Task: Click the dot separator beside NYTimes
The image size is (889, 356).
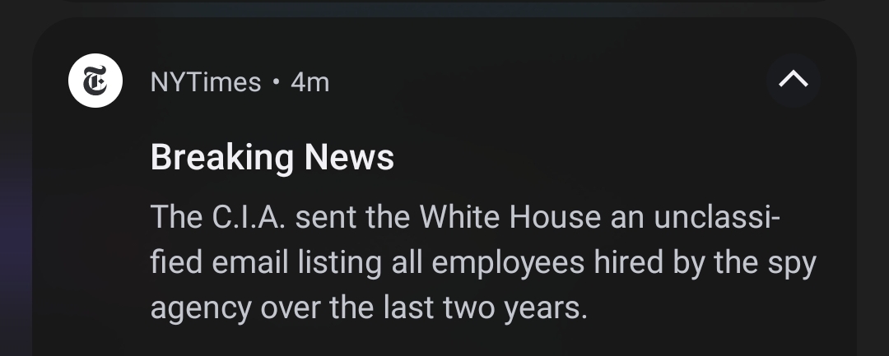Action: [x=276, y=82]
